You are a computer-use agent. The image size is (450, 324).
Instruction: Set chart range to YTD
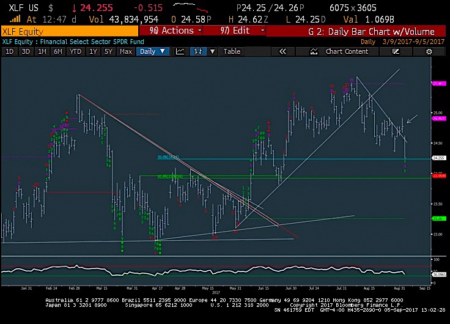[75, 51]
